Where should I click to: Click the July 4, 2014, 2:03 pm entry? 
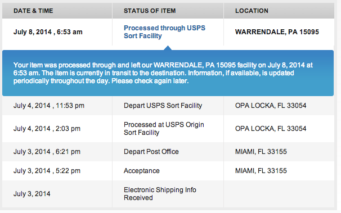(x=47, y=129)
